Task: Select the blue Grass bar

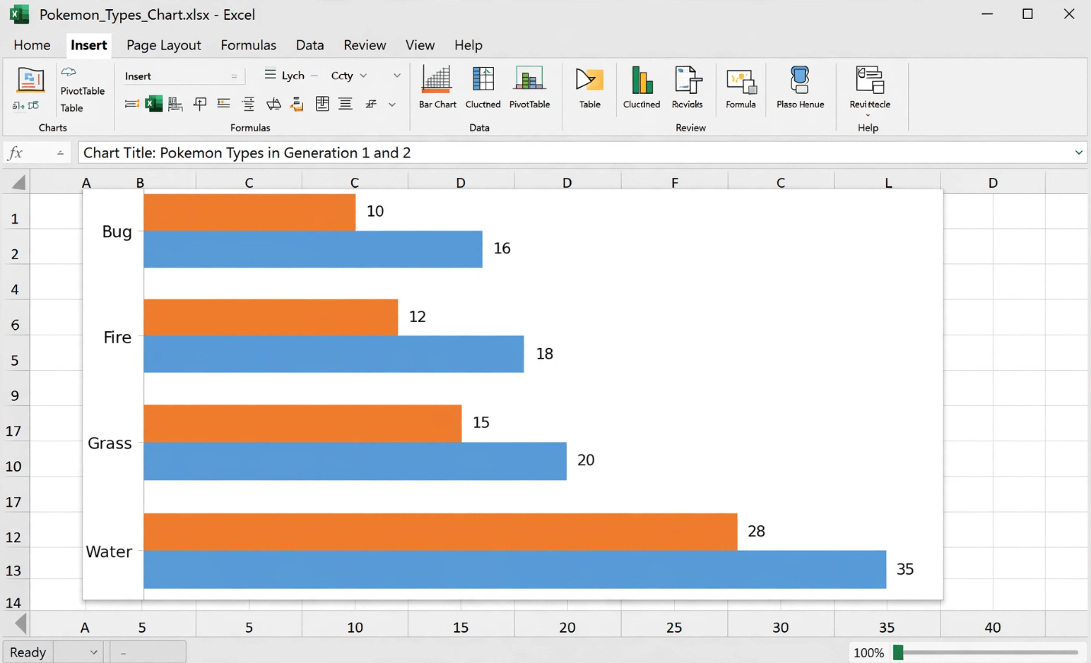Action: click(x=355, y=461)
